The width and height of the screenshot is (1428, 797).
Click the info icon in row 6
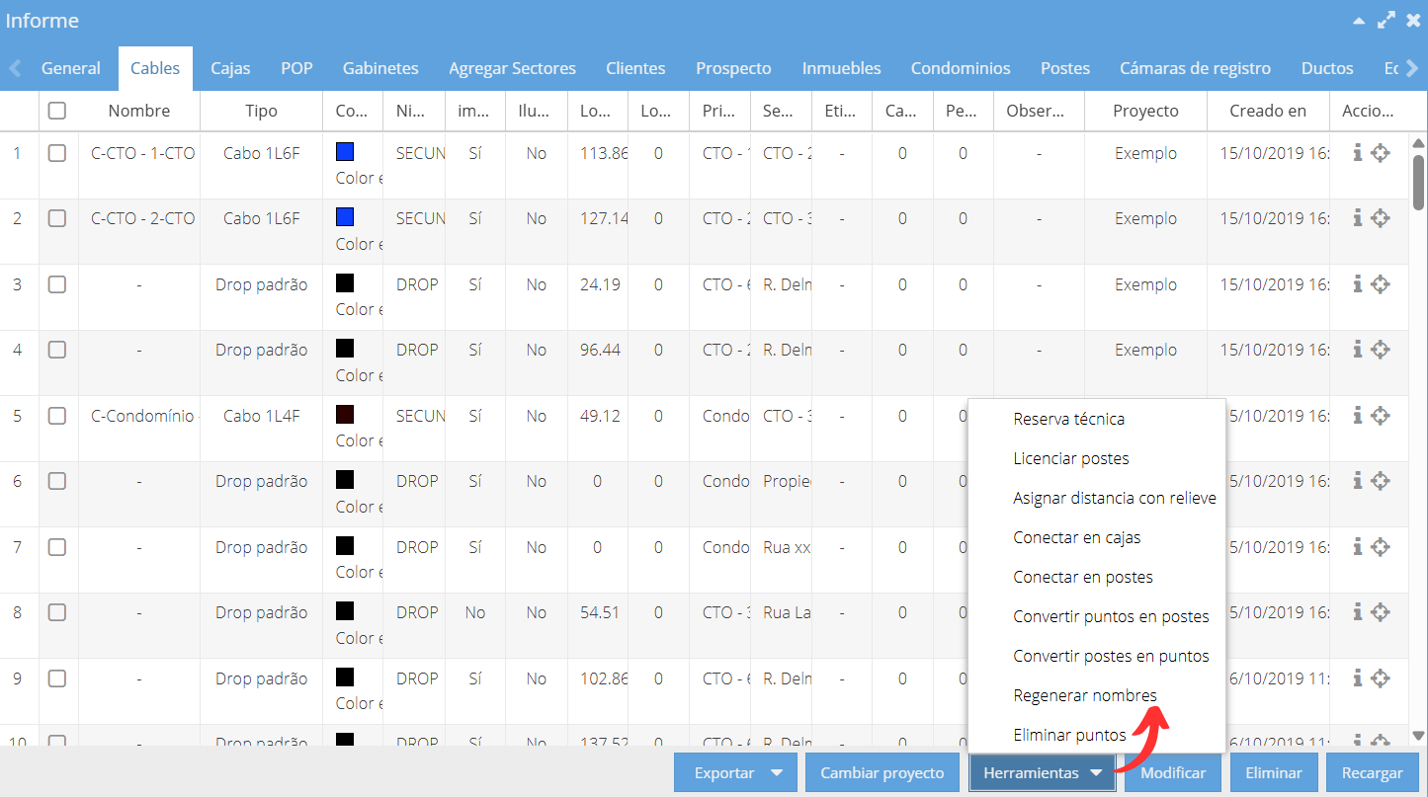[1358, 481]
